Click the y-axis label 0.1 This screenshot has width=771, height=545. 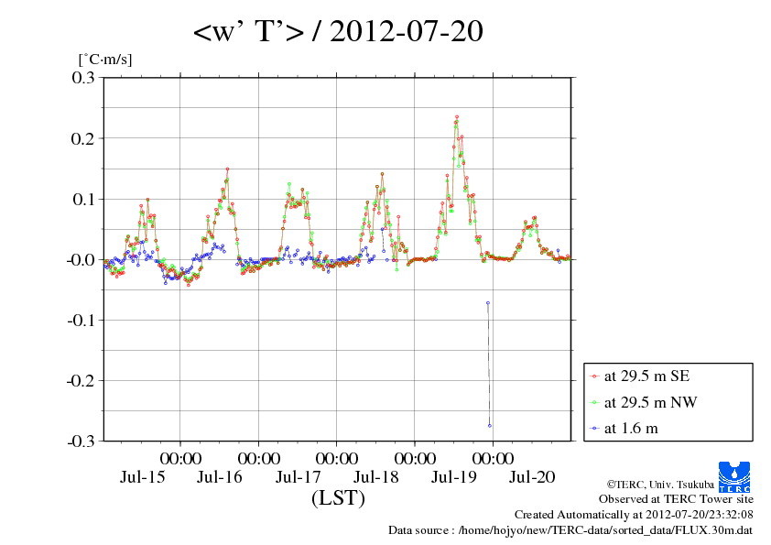(x=83, y=199)
